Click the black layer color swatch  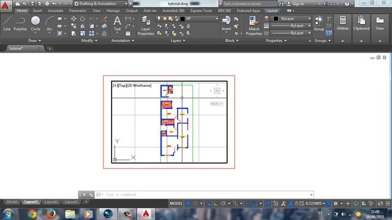(x=183, y=19)
